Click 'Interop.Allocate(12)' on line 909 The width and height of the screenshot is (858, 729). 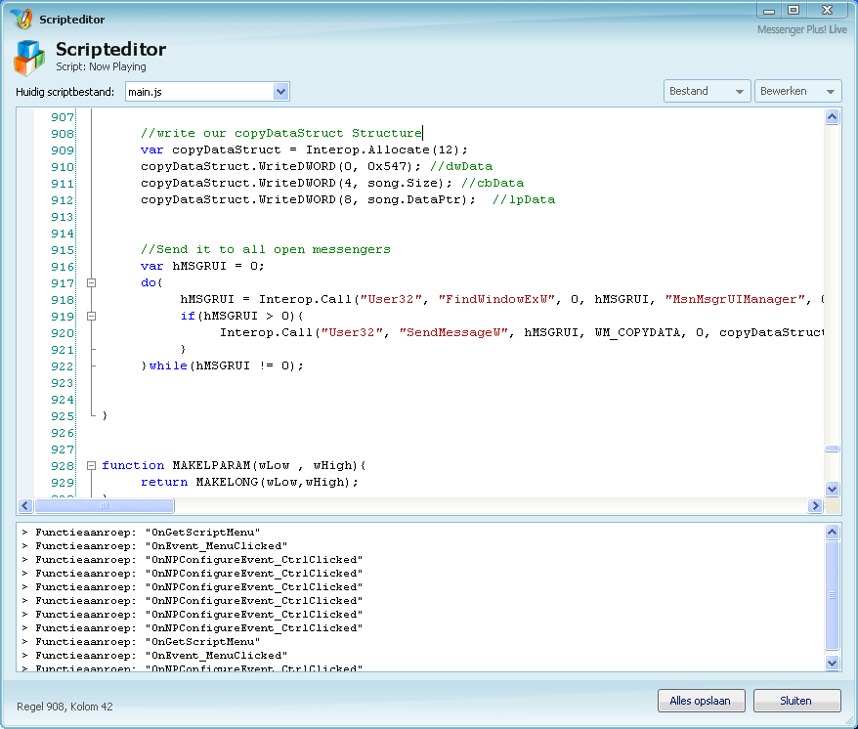pyautogui.click(x=382, y=150)
